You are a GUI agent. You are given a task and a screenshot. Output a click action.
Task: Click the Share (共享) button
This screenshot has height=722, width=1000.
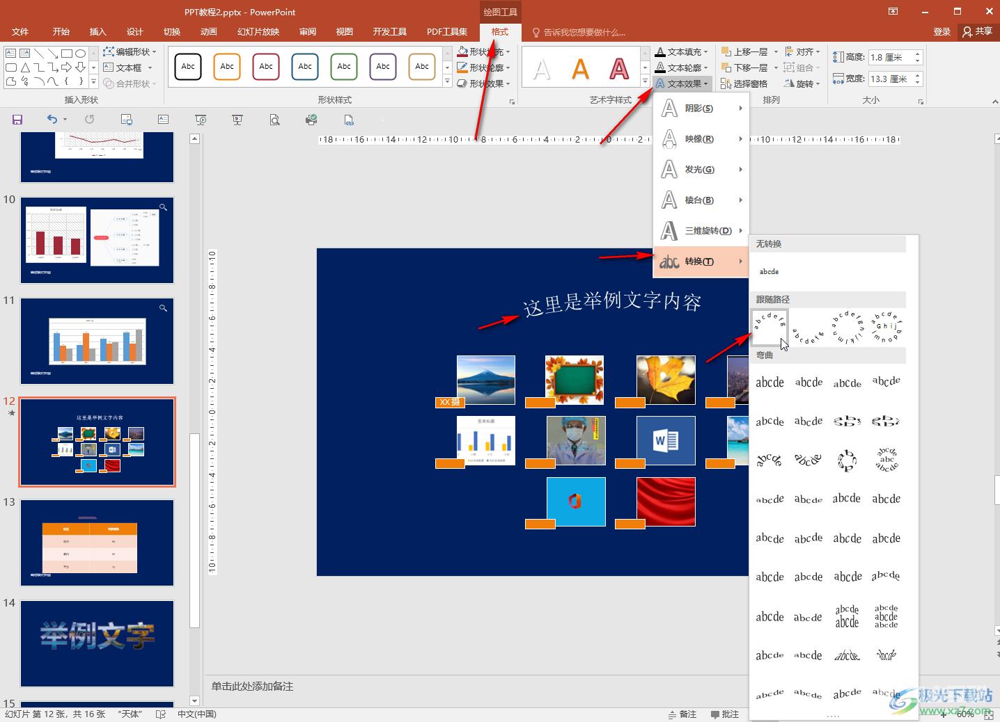[x=977, y=32]
